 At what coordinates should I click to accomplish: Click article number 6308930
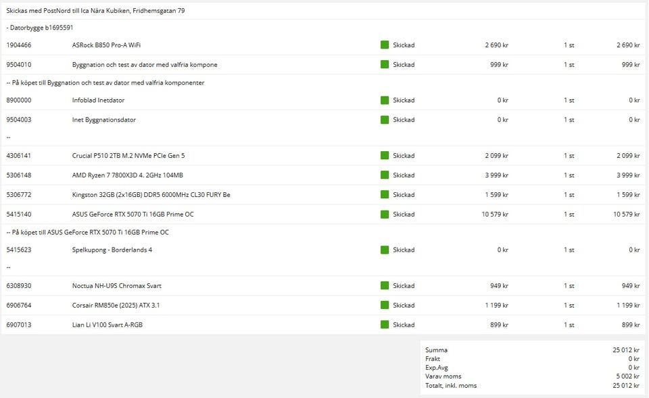19,286
